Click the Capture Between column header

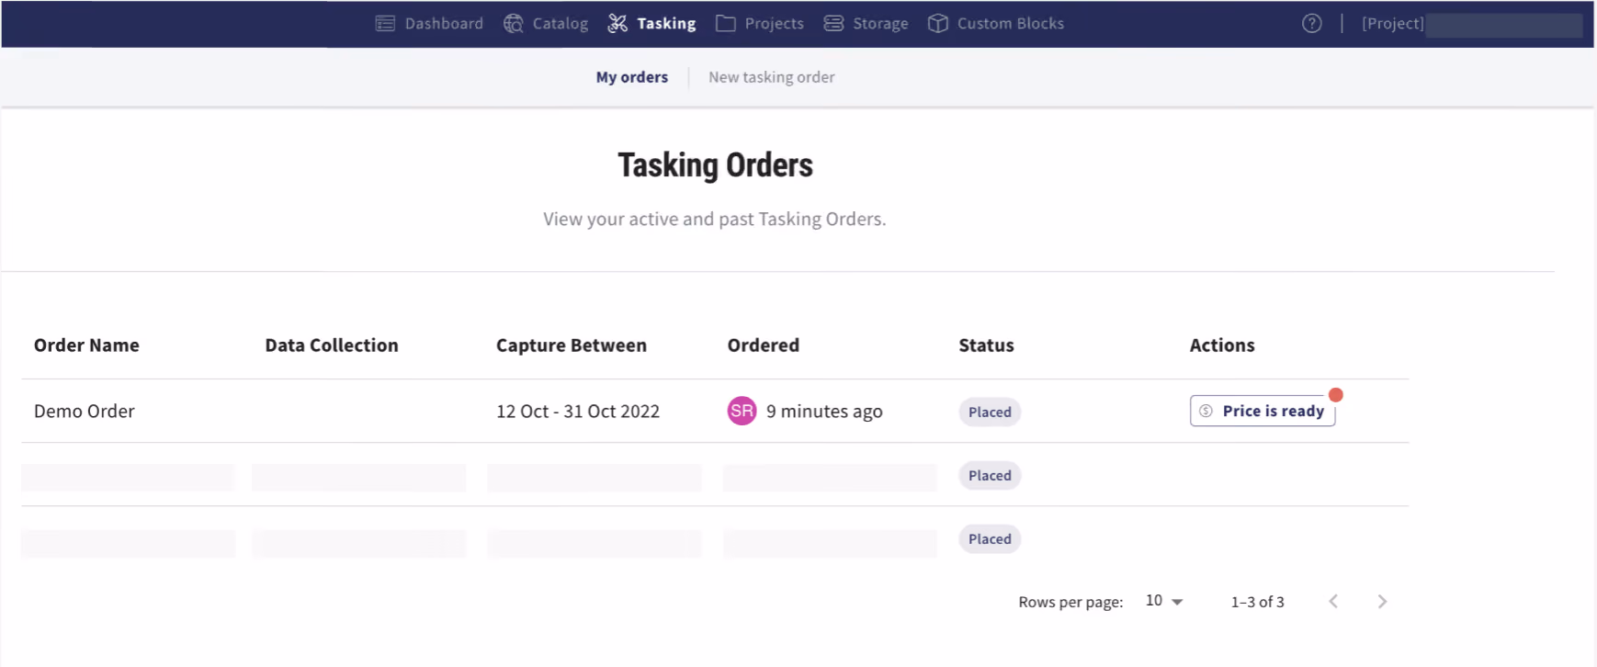(572, 345)
